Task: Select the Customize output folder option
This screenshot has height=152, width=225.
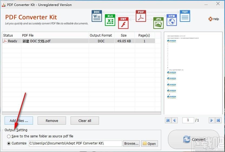Action: click(9, 143)
